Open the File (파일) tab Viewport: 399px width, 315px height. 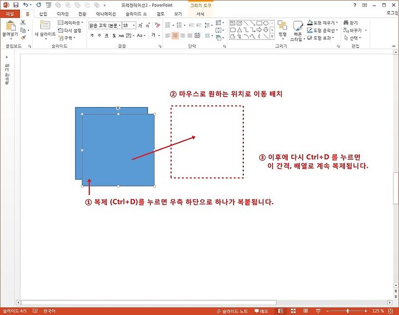10,14
